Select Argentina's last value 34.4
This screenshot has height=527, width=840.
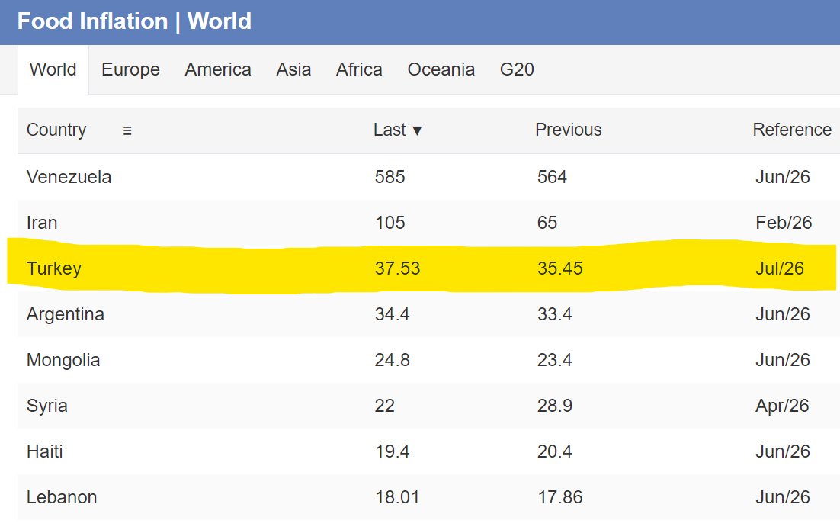392,314
